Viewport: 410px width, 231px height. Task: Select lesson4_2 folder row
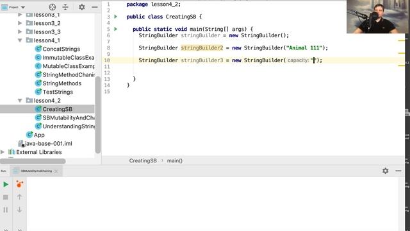pyautogui.click(x=47, y=101)
